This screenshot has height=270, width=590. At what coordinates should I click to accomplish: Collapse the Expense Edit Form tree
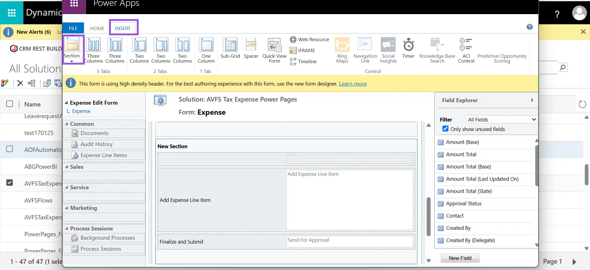tap(66, 102)
